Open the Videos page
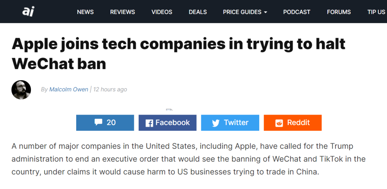This screenshot has width=387, height=189. (162, 12)
